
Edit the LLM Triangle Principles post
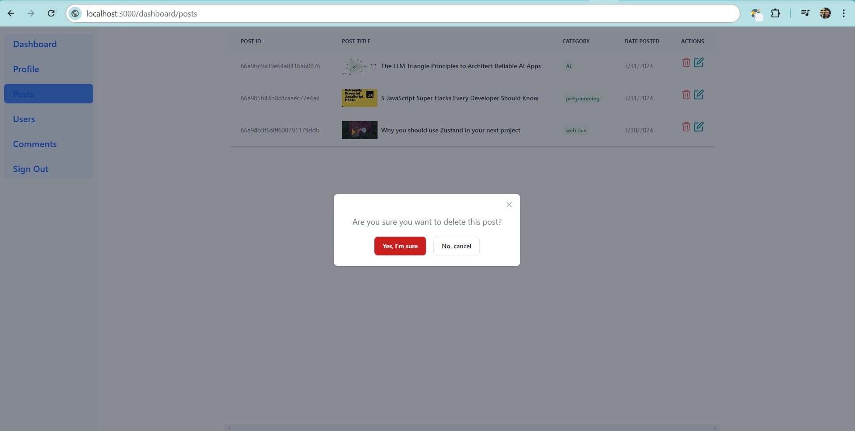click(x=698, y=63)
